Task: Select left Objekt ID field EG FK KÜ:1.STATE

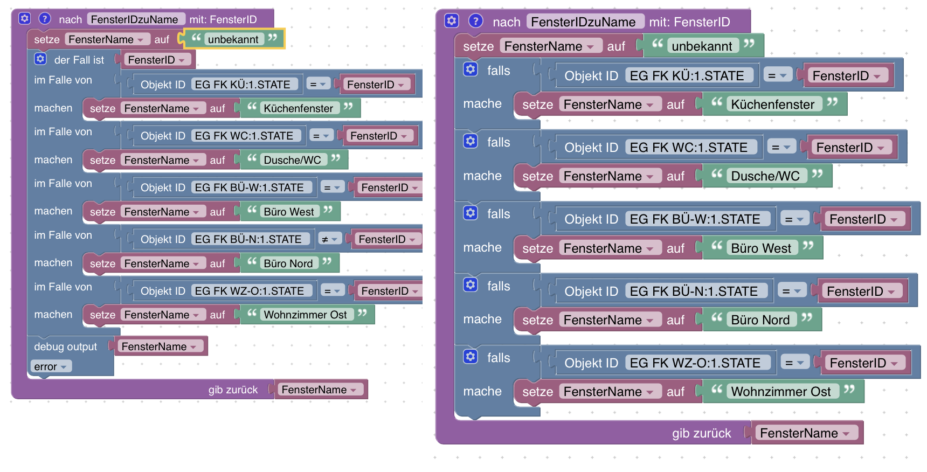Action: (244, 85)
